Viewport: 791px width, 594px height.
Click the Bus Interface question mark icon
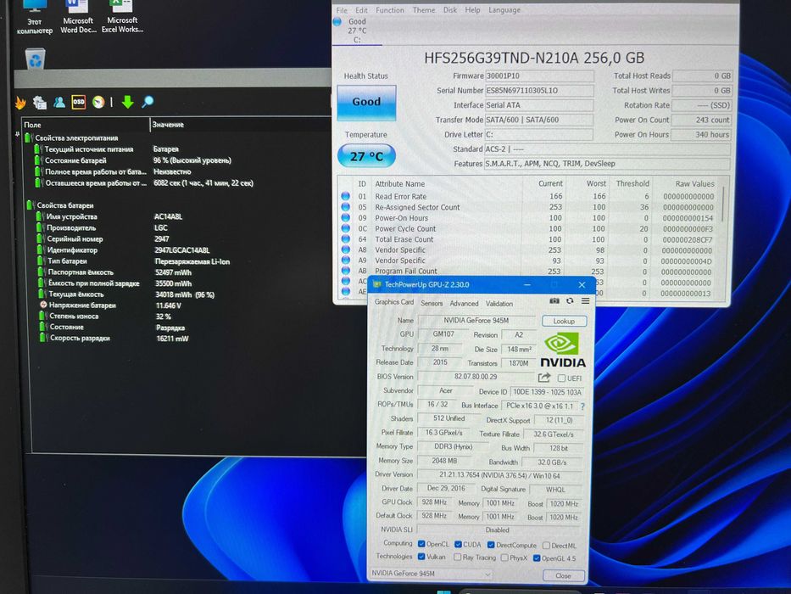582,406
